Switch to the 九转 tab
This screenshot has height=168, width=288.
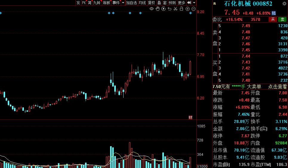97,3
